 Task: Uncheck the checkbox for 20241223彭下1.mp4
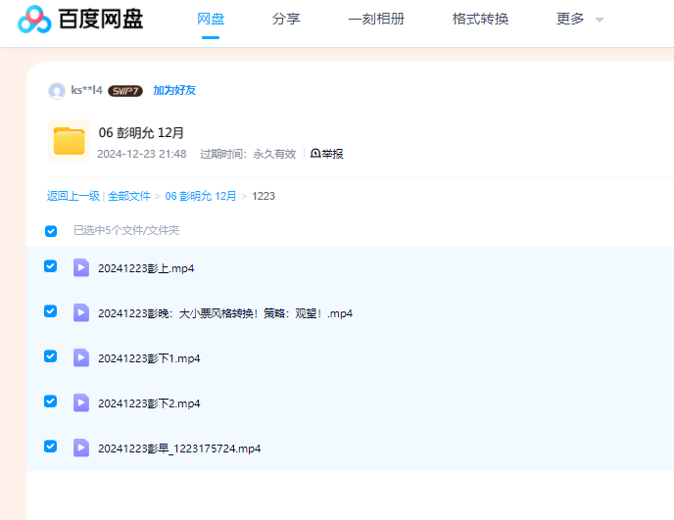coord(50,356)
